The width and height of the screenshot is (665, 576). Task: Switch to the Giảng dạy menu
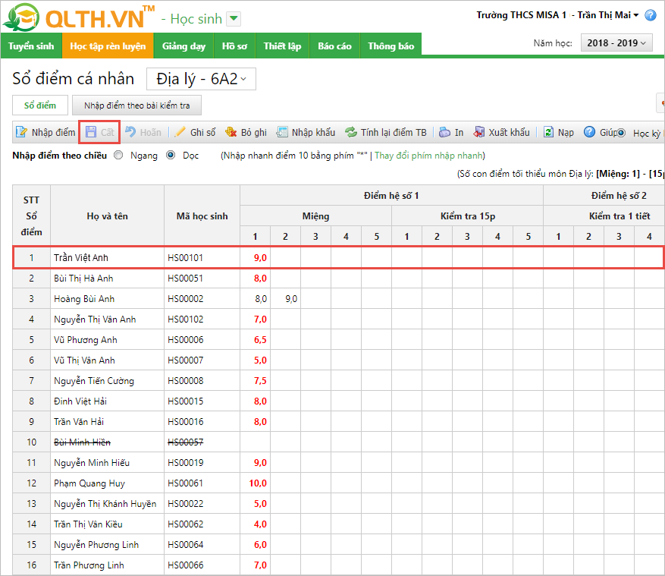coord(184,46)
